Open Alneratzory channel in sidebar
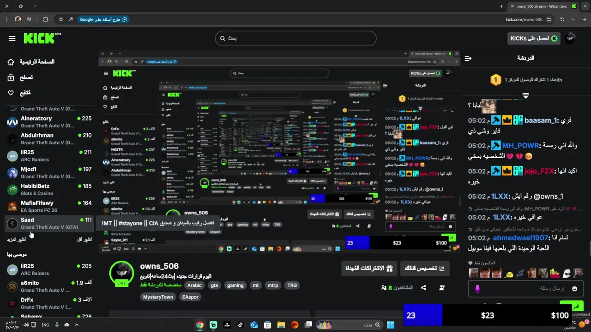This screenshot has height=332, width=591. pyautogui.click(x=49, y=122)
